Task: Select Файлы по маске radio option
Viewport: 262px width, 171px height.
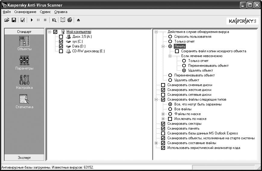Action: tap(170, 114)
